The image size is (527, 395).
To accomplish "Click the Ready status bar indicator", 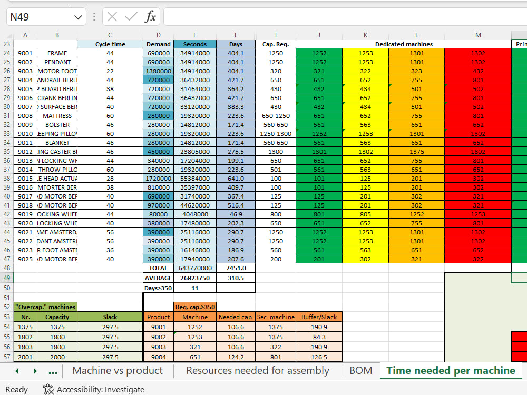I will click(x=16, y=389).
